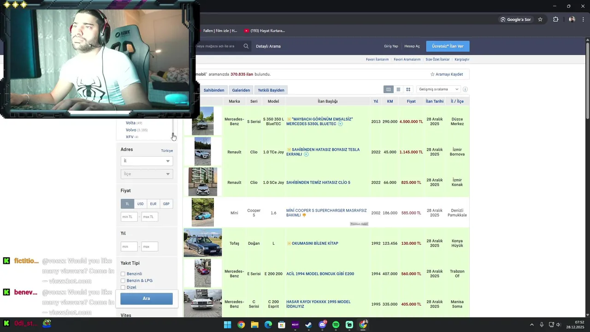Select TL currency toggle
590x332 pixels.
coord(127,204)
